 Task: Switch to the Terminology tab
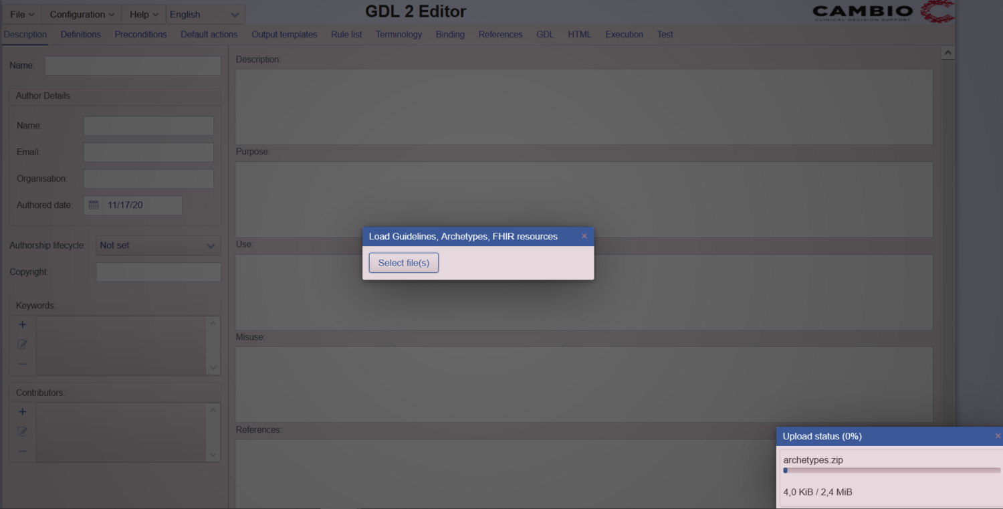click(399, 34)
